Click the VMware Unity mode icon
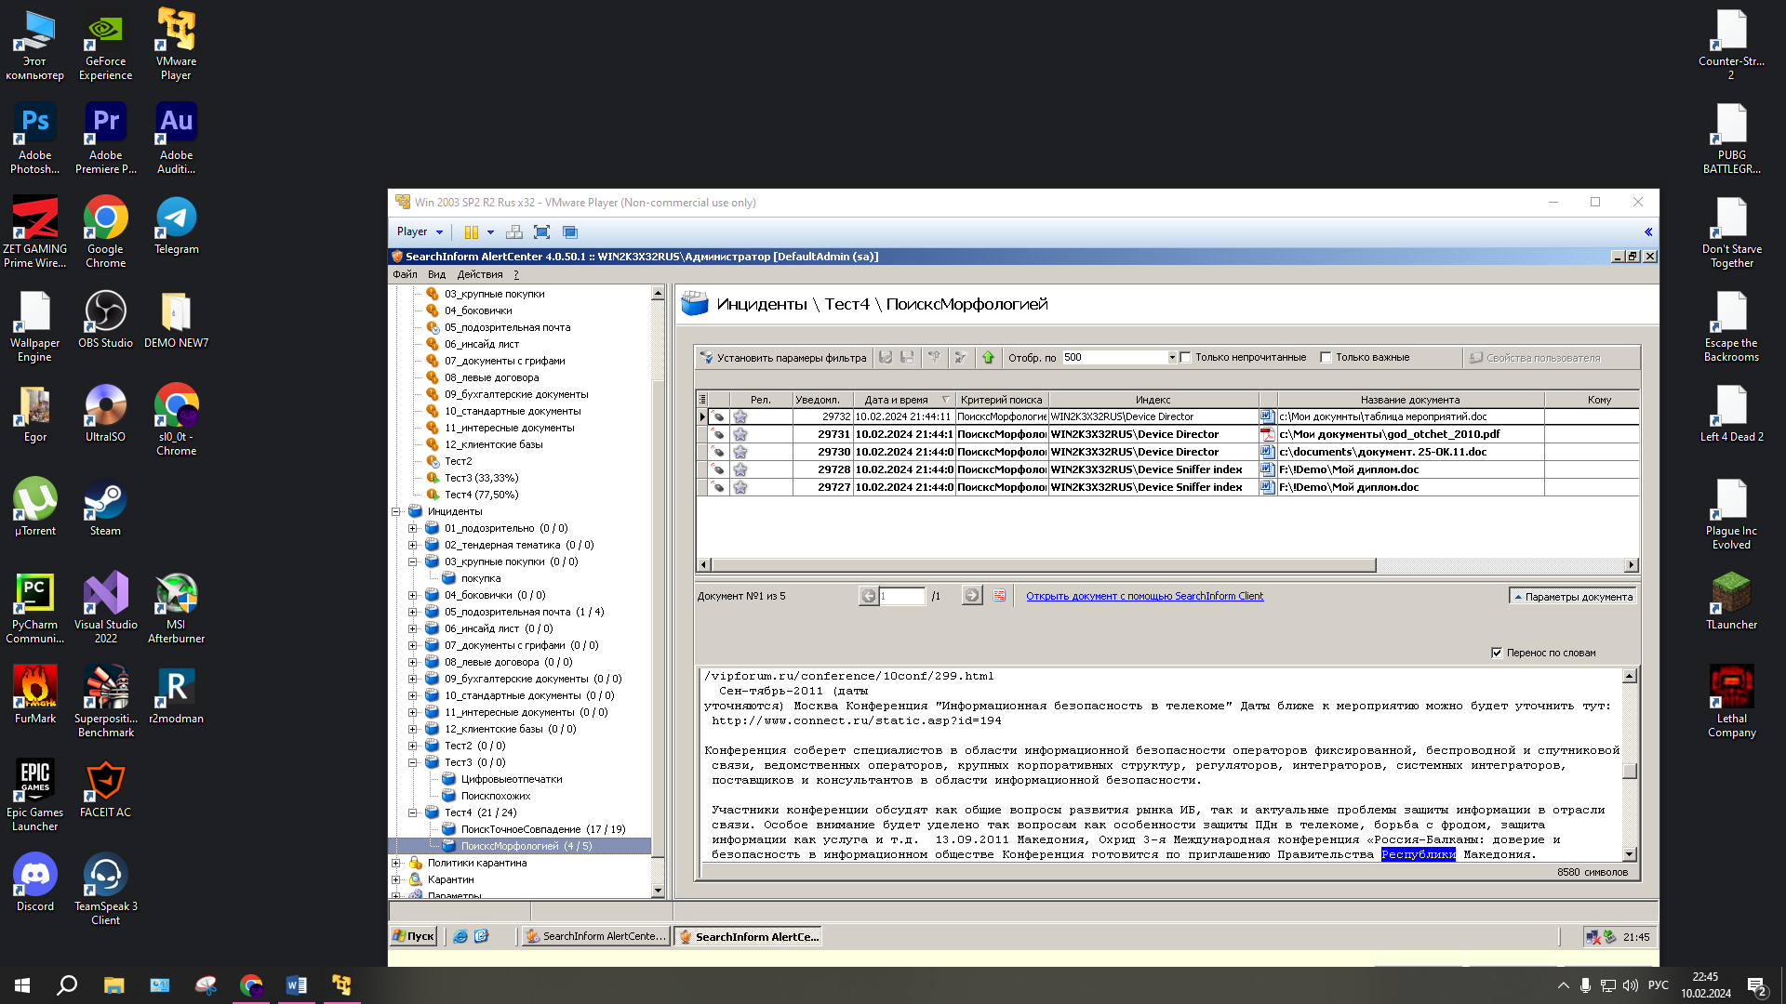 point(570,232)
